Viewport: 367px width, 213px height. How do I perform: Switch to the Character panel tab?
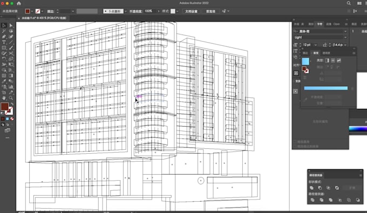[x=320, y=24]
